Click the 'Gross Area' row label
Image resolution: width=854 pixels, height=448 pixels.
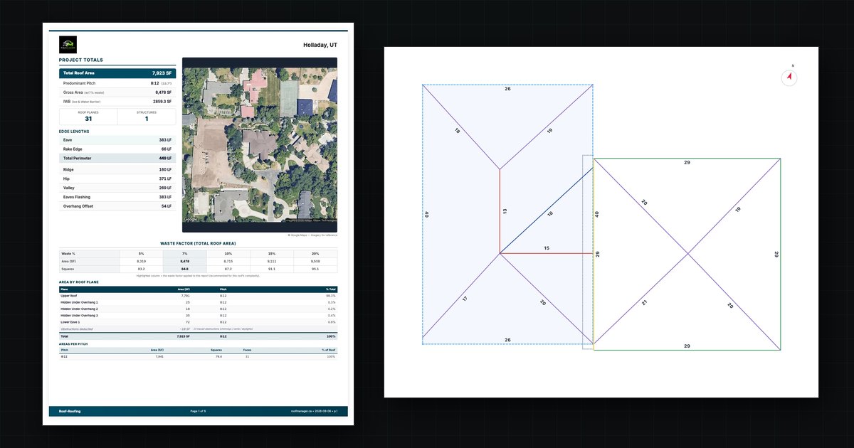[73, 92]
